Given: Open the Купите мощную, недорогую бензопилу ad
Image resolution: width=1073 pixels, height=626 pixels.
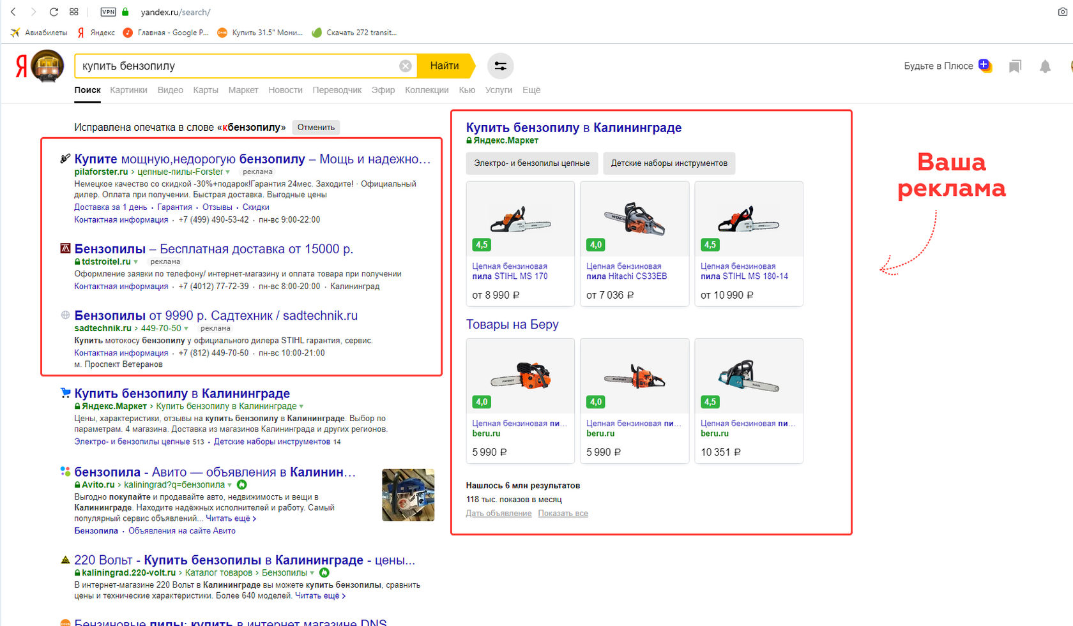Looking at the screenshot, I should tap(253, 159).
